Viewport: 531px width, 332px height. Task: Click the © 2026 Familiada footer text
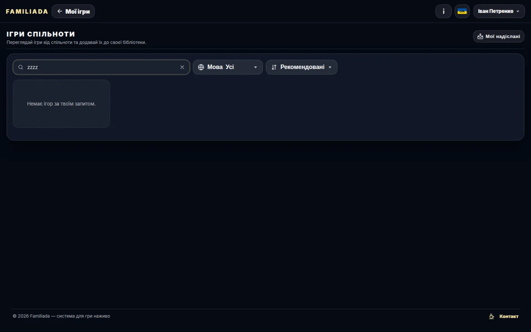[x=61, y=316]
